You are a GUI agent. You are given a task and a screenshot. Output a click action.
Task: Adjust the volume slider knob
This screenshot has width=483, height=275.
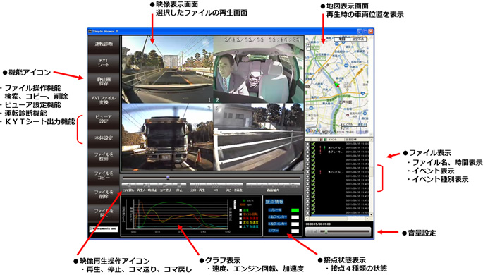pos(326,231)
